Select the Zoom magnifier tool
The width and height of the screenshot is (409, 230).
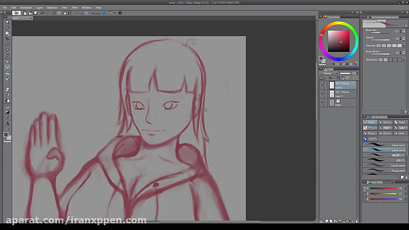[x=7, y=22]
